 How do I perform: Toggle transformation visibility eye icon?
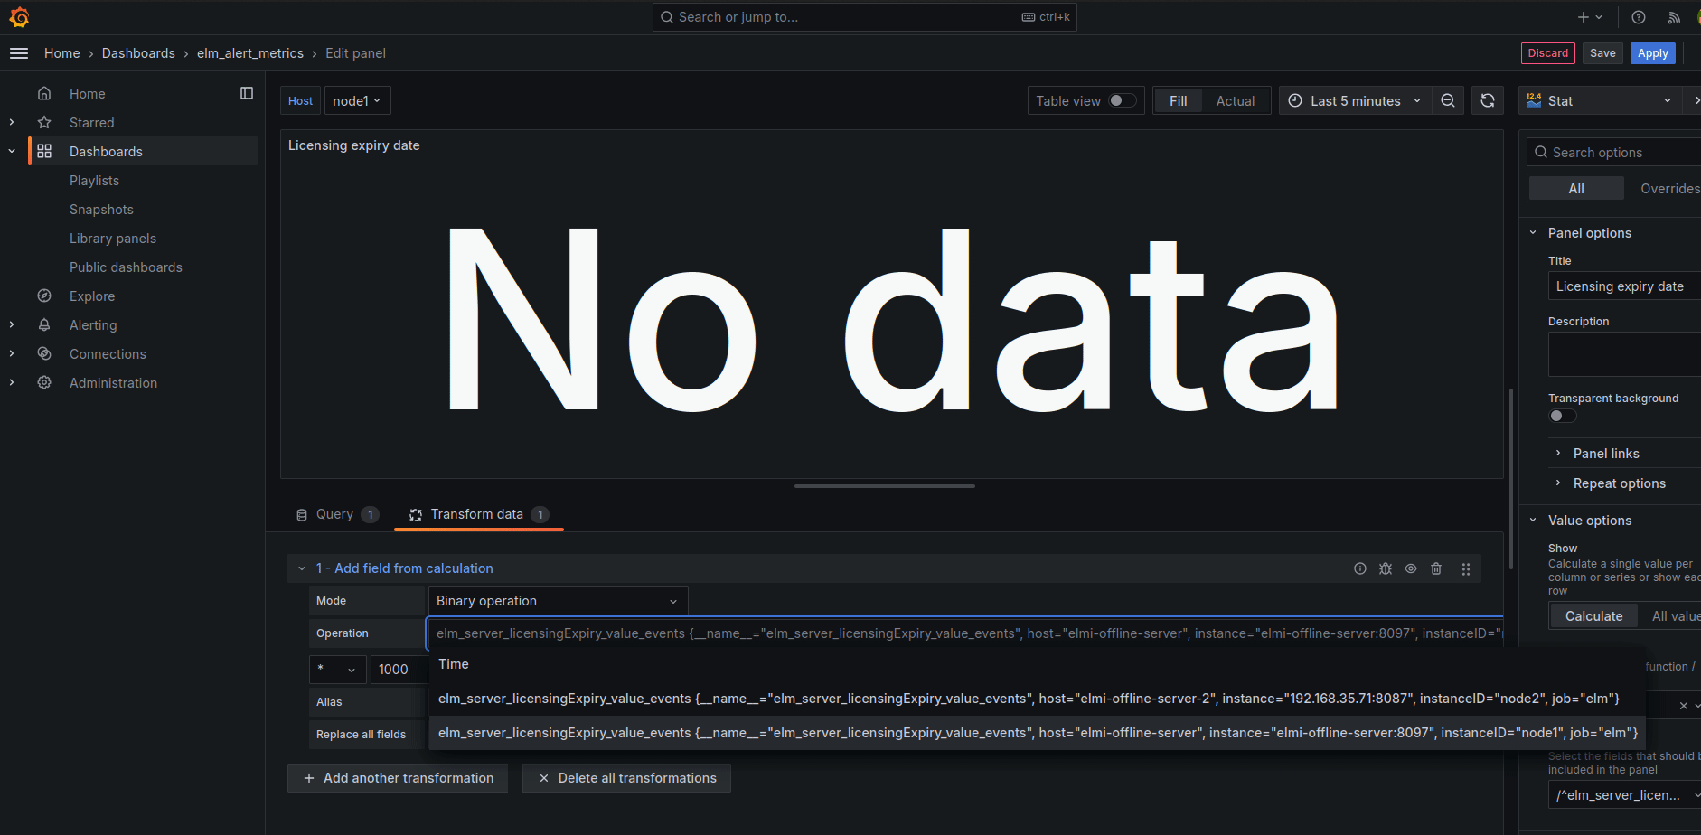[x=1411, y=568]
